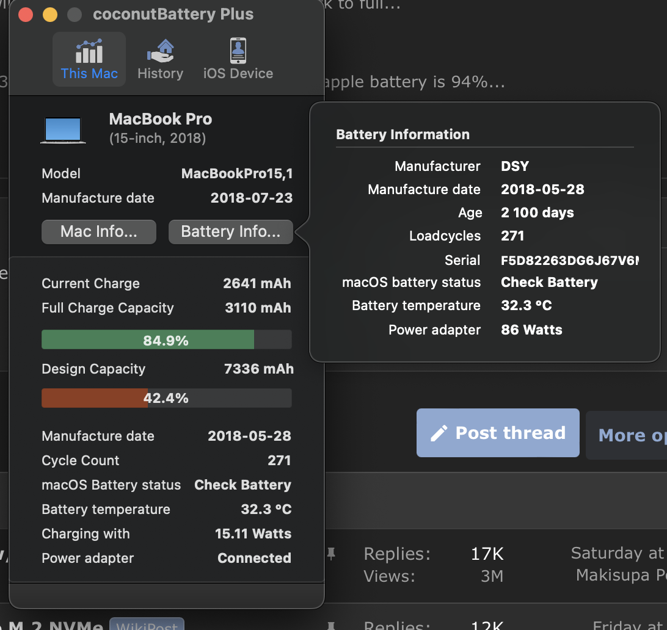
Task: Click the 2018-07-23 manufacture date value
Action: point(252,198)
